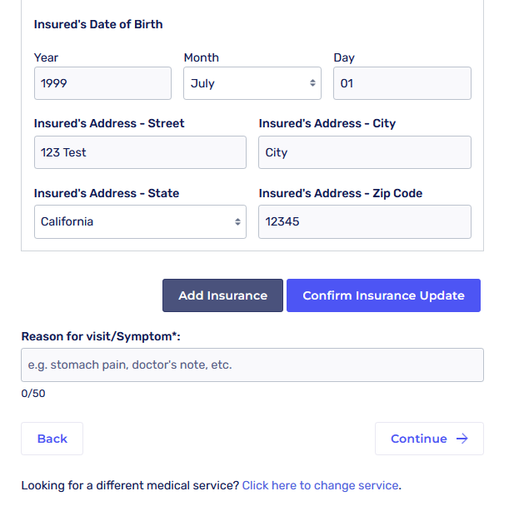Click the 'Insured's Address - State' label
This screenshot has width=509, height=511.
107,193
